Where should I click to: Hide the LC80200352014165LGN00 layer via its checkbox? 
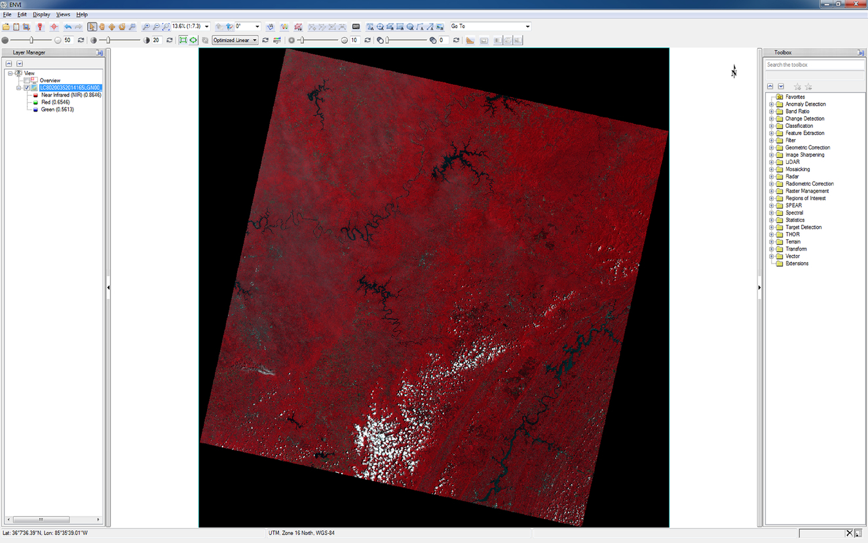point(26,87)
